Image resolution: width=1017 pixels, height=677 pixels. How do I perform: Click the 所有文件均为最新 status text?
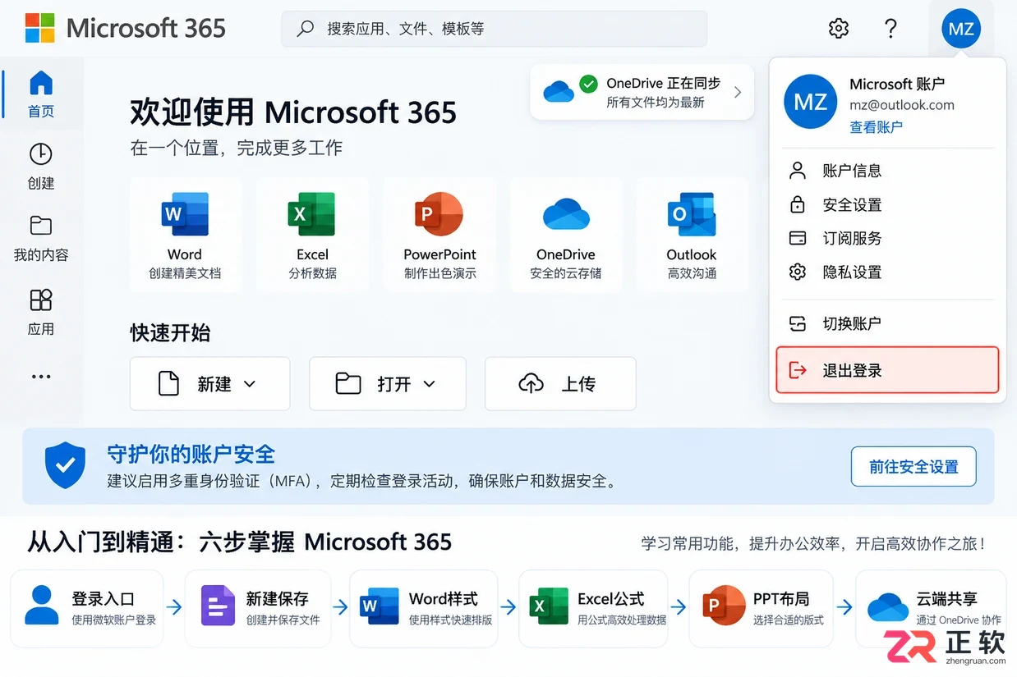(x=656, y=103)
